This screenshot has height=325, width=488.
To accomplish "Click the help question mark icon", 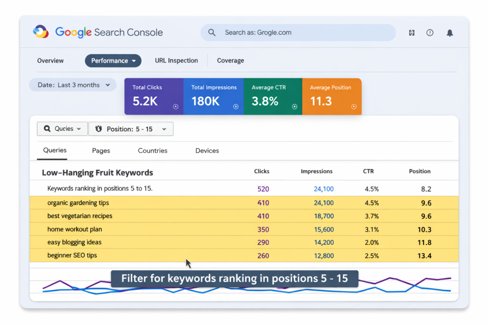I will coord(429,32).
